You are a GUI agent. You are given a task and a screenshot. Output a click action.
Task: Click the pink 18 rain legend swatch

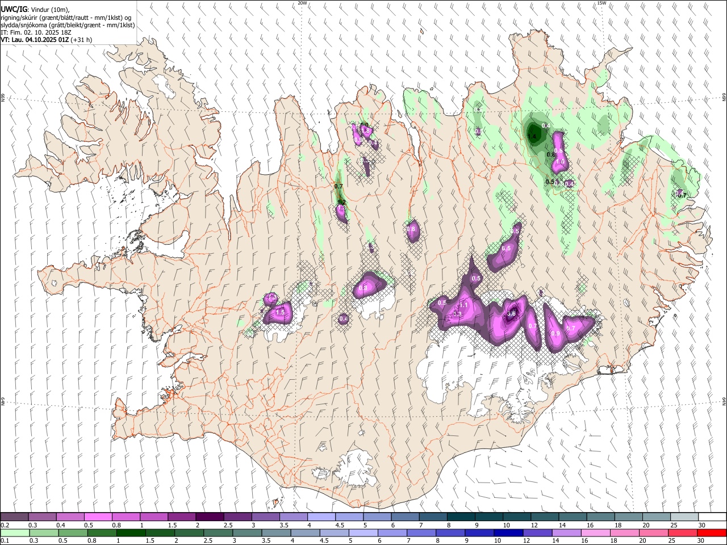624,533
